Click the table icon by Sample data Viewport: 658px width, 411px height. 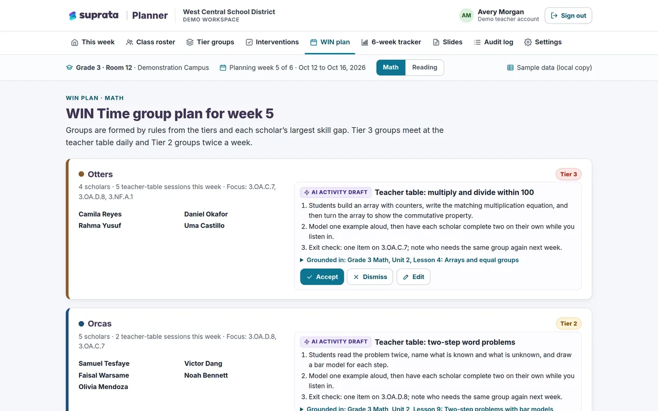510,68
